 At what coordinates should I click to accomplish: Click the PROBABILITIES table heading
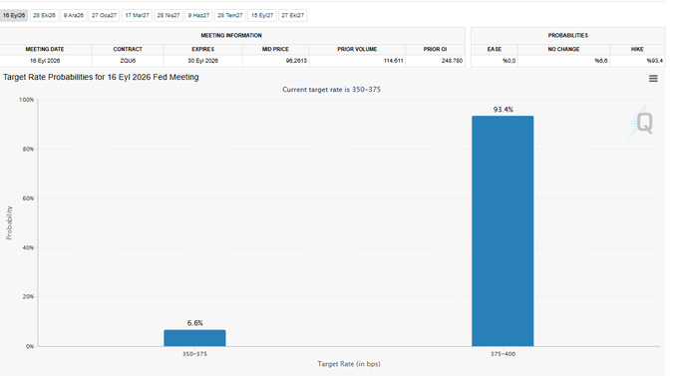point(567,36)
